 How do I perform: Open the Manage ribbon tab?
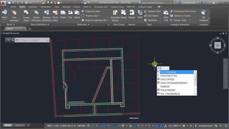(x=66, y=7)
